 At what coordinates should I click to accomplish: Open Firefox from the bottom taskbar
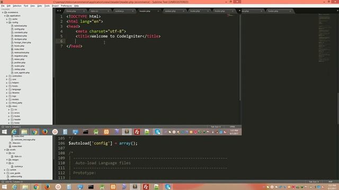(x=47, y=187)
